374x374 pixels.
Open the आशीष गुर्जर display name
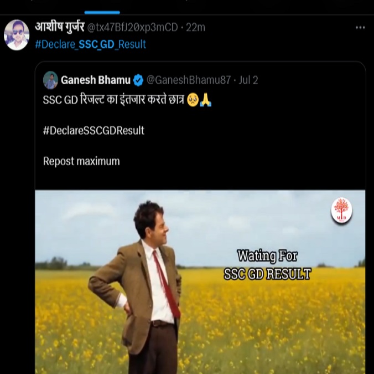pos(59,28)
